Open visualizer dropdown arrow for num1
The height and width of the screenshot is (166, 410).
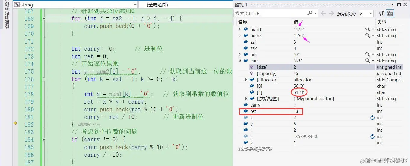(x=373, y=29)
